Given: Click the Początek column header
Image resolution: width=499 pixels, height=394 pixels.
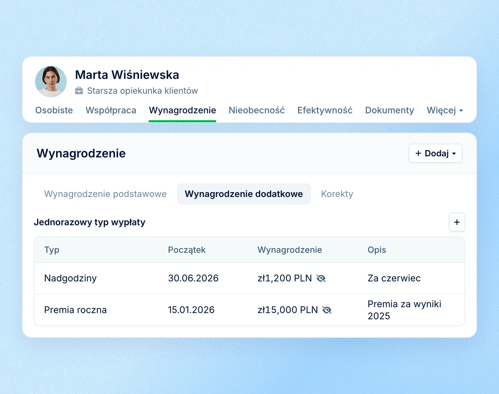Looking at the screenshot, I should pyautogui.click(x=187, y=250).
